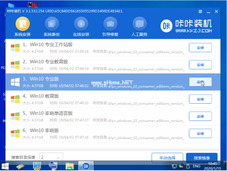
Task: Close the 咔咔装机 window
Action: pos(216,11)
